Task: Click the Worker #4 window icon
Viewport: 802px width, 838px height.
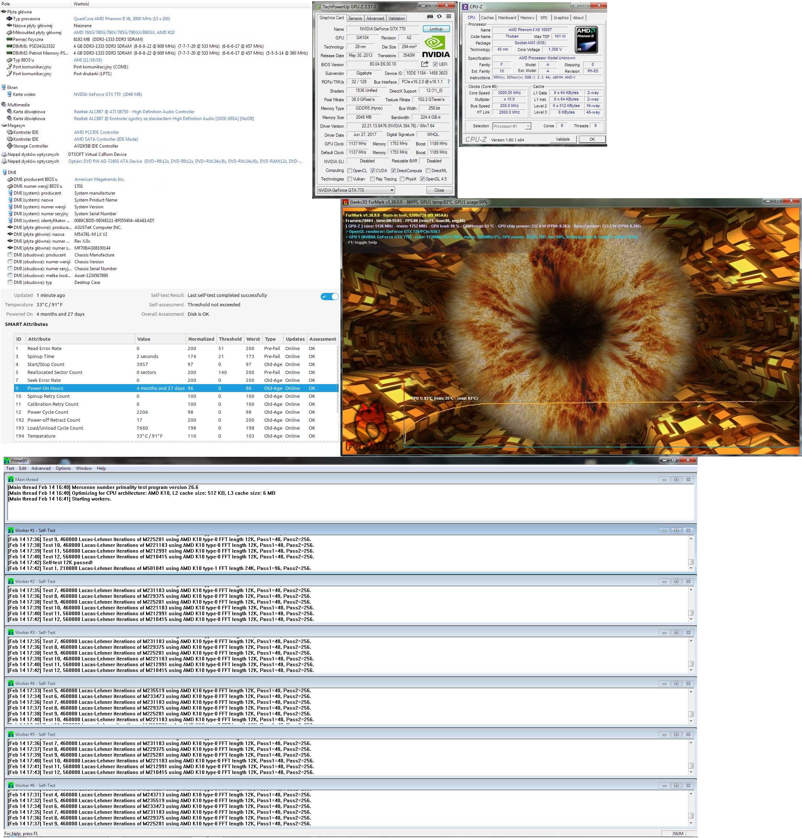Action: coord(11,683)
